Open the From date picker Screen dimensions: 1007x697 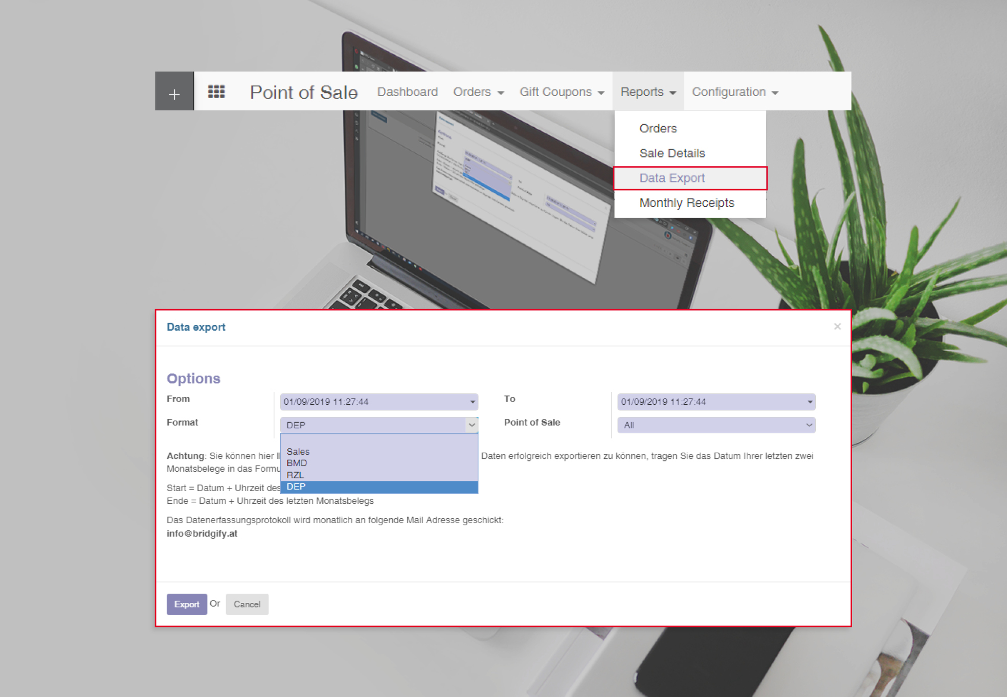[x=379, y=402]
